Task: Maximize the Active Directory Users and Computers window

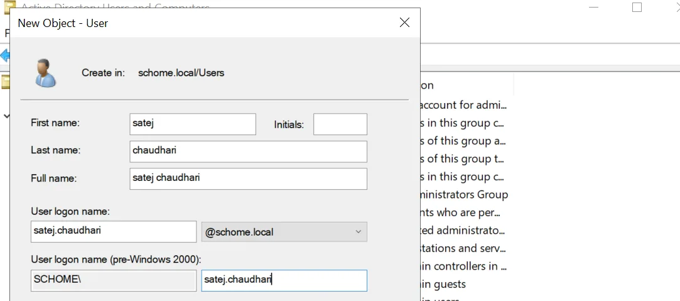Action: 637,7
